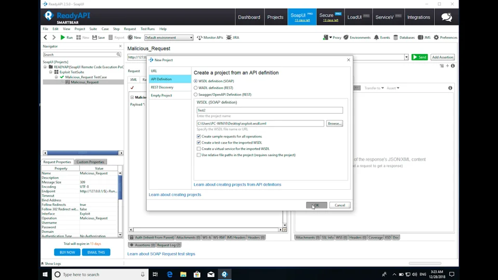Viewport: 498px width, 280px height.
Task: Click the Navigator Search field
Action: click(x=80, y=54)
